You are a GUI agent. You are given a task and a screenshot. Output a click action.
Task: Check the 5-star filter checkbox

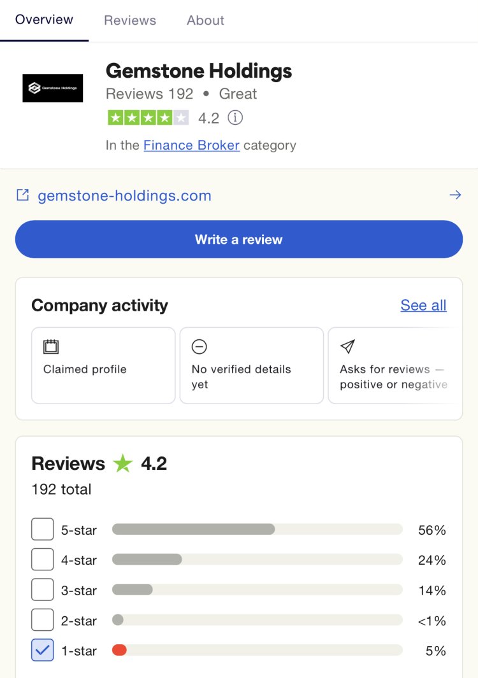pos(42,528)
